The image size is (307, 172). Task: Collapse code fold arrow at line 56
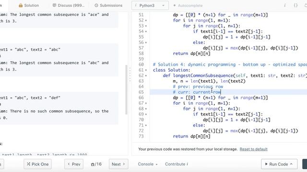pyautogui.click(x=146, y=43)
